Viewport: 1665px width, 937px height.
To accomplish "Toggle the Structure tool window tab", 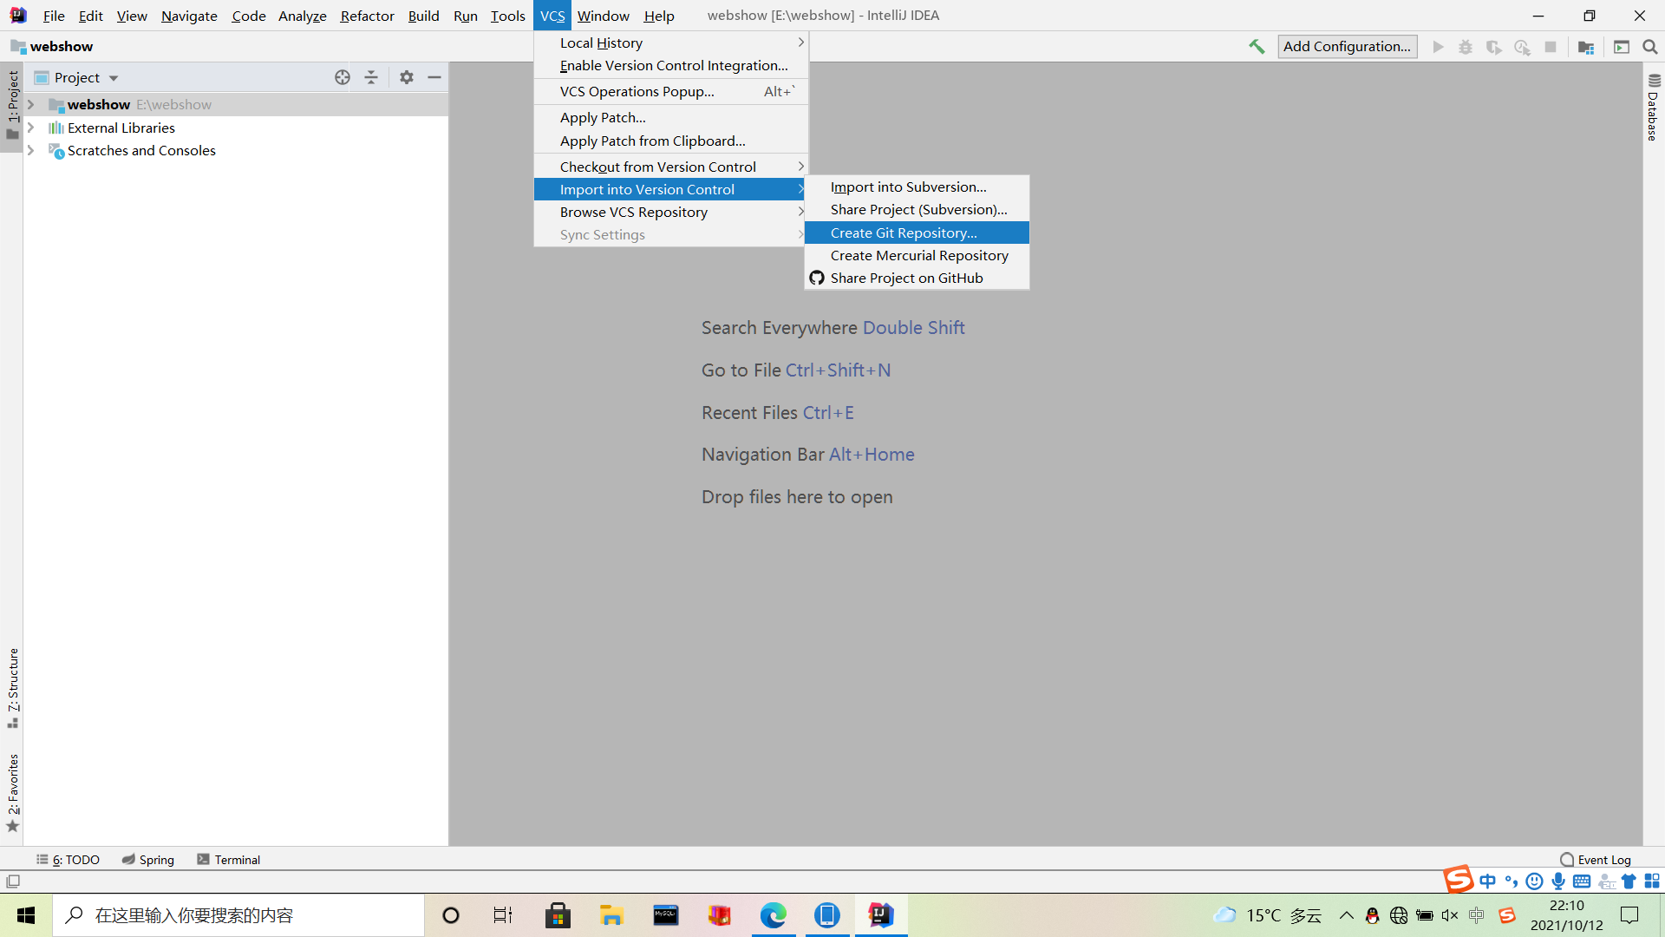I will click(13, 685).
